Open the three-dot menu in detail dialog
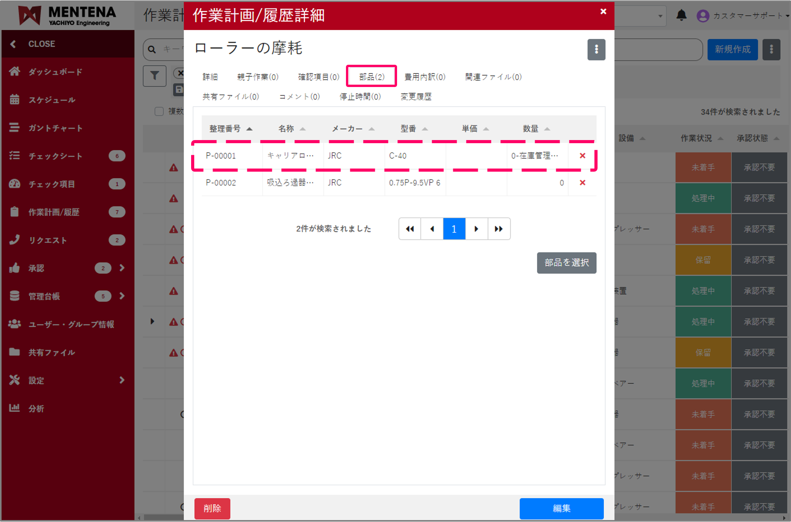 pos(596,50)
